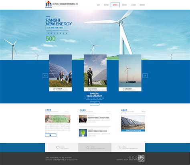Open the 01 solar energy card
190x165 pixels.
[x=61, y=73]
